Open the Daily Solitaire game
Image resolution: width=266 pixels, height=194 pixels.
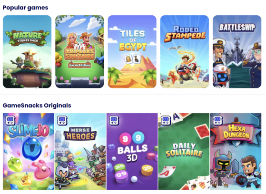click(x=184, y=151)
